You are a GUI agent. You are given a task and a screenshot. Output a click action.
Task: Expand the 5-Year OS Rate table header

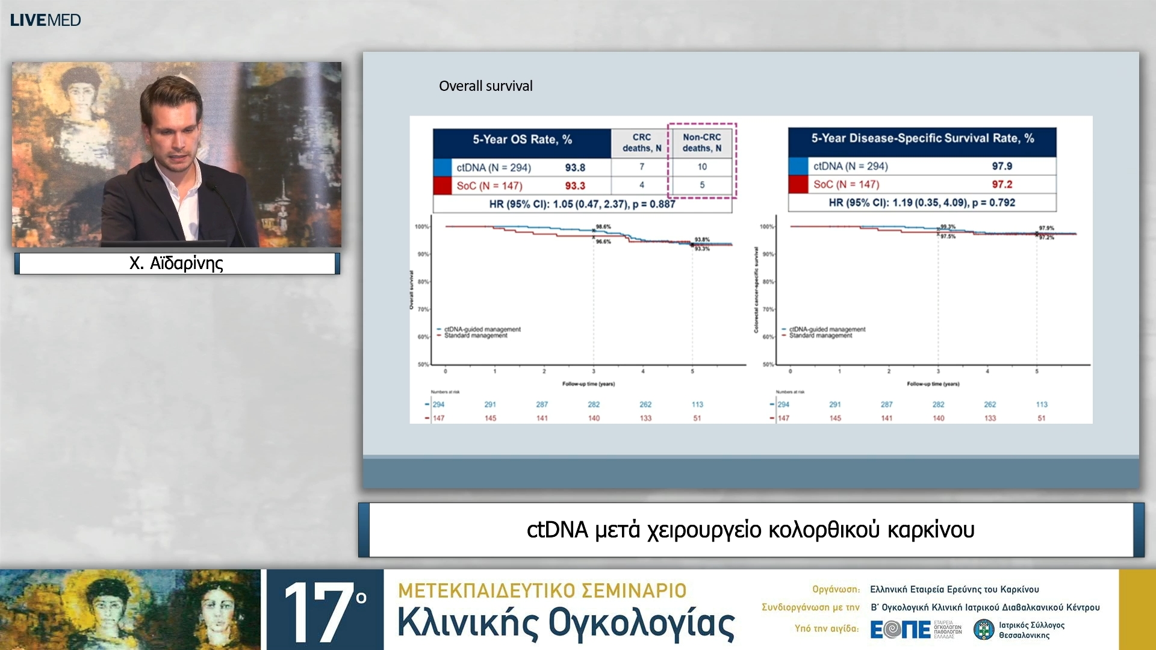pyautogui.click(x=523, y=139)
